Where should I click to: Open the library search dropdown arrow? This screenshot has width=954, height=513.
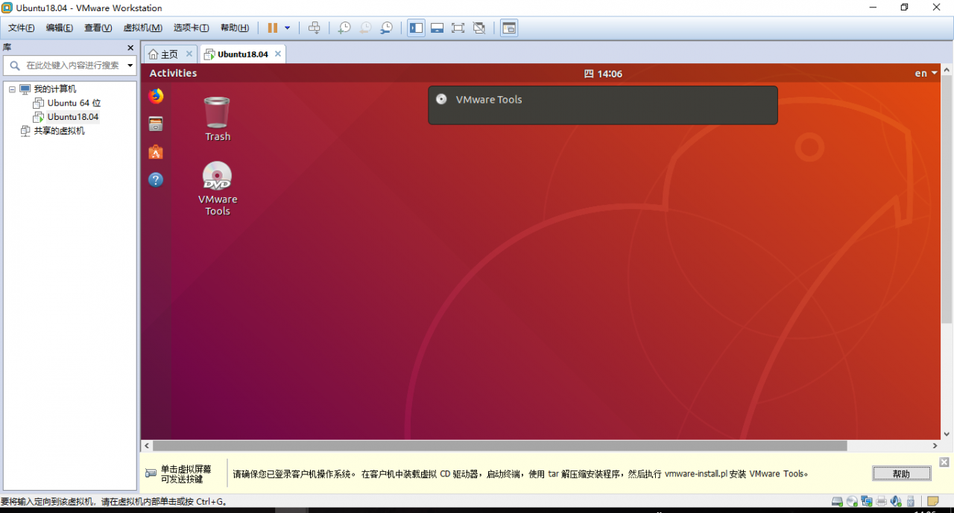(130, 66)
